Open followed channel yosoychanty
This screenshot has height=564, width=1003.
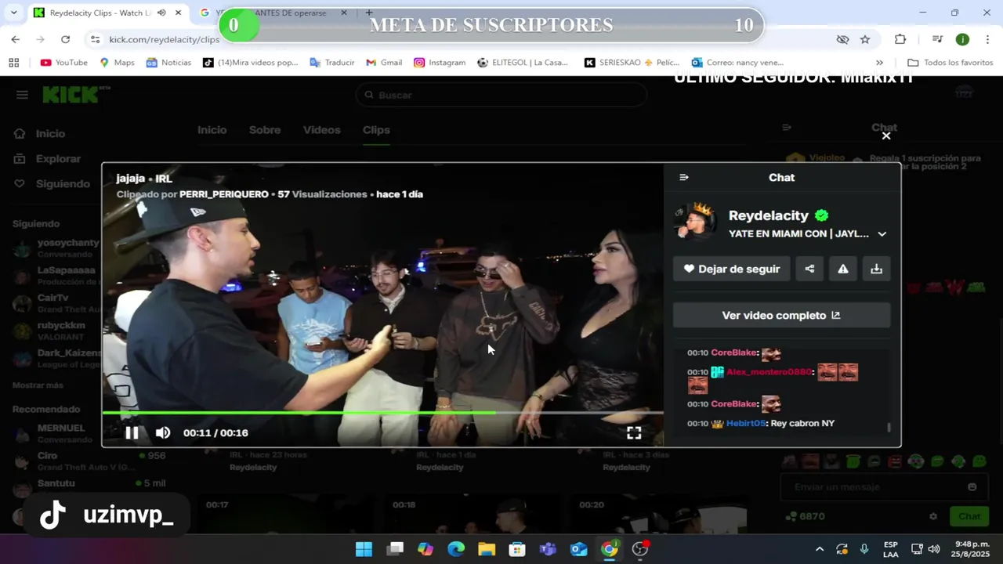(x=67, y=243)
